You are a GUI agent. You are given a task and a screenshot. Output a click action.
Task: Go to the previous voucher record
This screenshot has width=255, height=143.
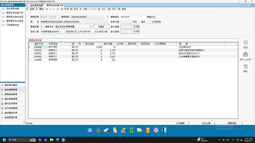pyautogui.click(x=51, y=9)
